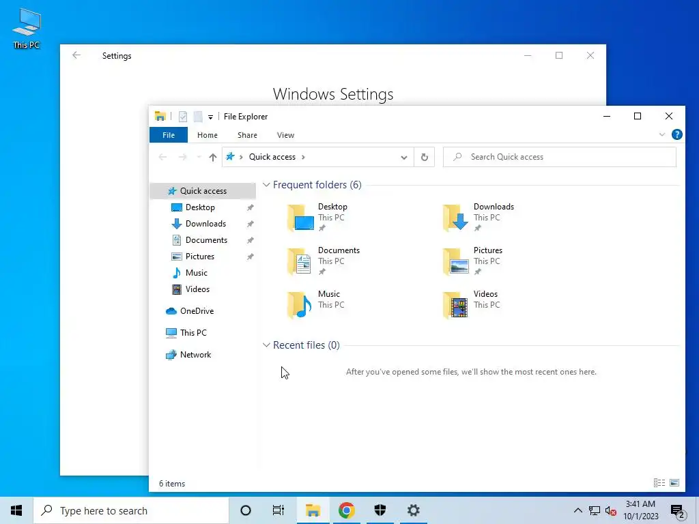Image resolution: width=699 pixels, height=524 pixels.
Task: Select the Desktop folder icon in Frequent folders
Action: tap(301, 218)
